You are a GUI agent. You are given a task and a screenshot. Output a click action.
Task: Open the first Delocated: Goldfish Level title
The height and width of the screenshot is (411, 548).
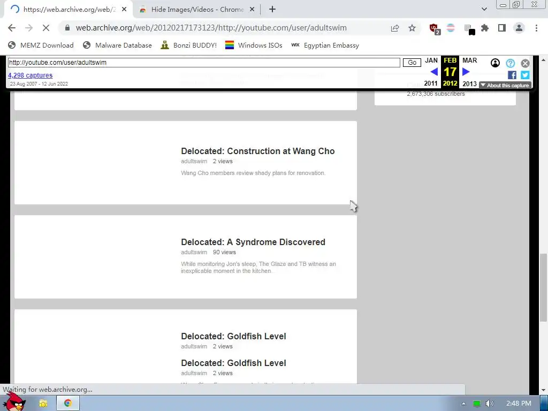[x=233, y=336]
